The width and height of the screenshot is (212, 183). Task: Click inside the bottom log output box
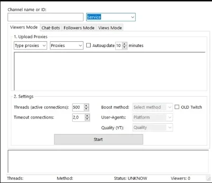(108, 161)
